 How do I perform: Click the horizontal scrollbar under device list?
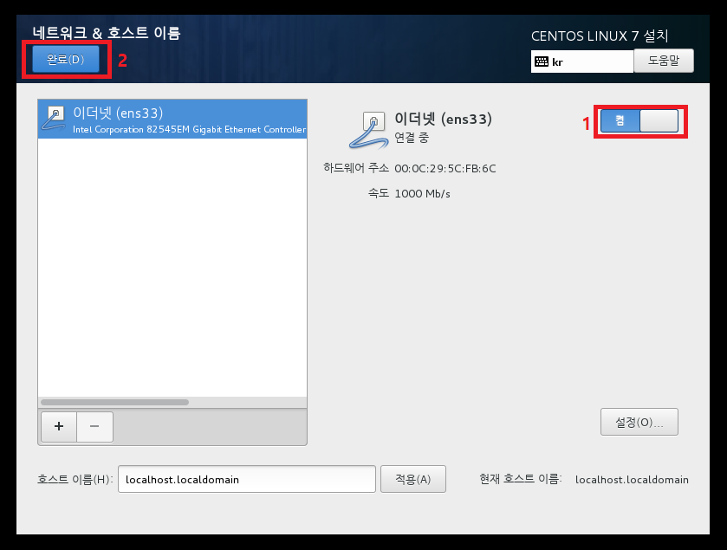[x=114, y=402]
